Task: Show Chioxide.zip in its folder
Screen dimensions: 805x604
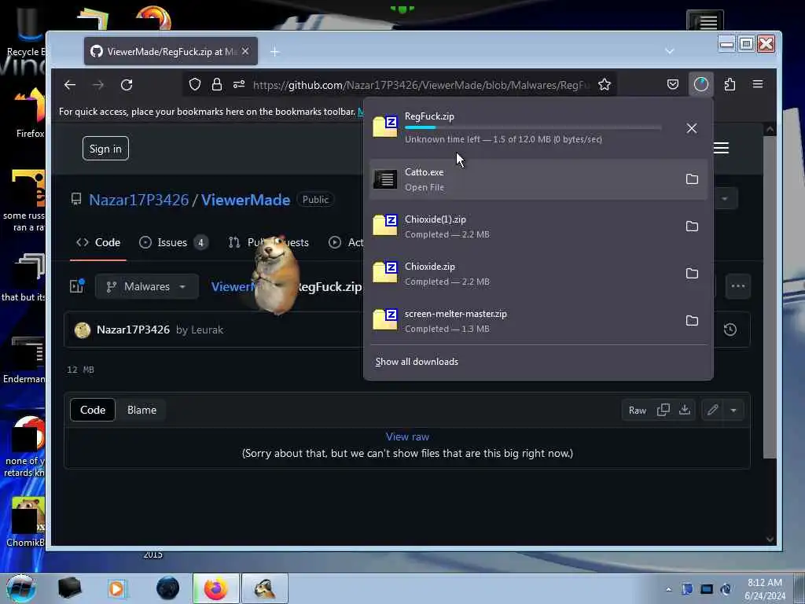Action: (692, 273)
